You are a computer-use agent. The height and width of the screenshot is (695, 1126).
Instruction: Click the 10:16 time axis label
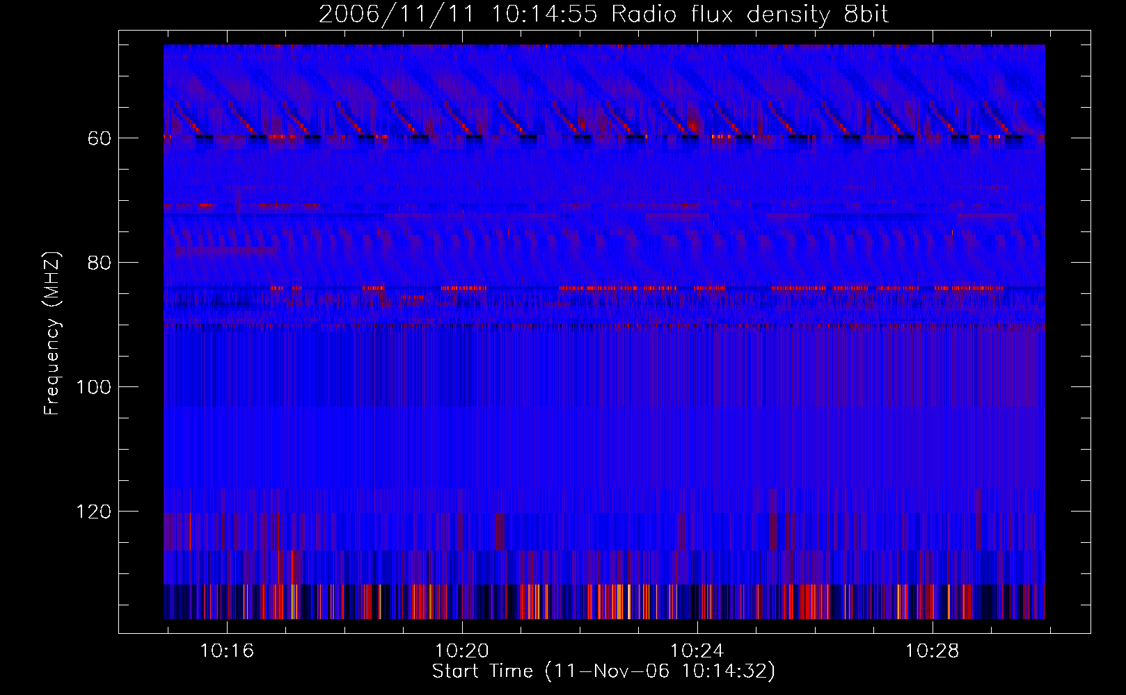(x=227, y=651)
